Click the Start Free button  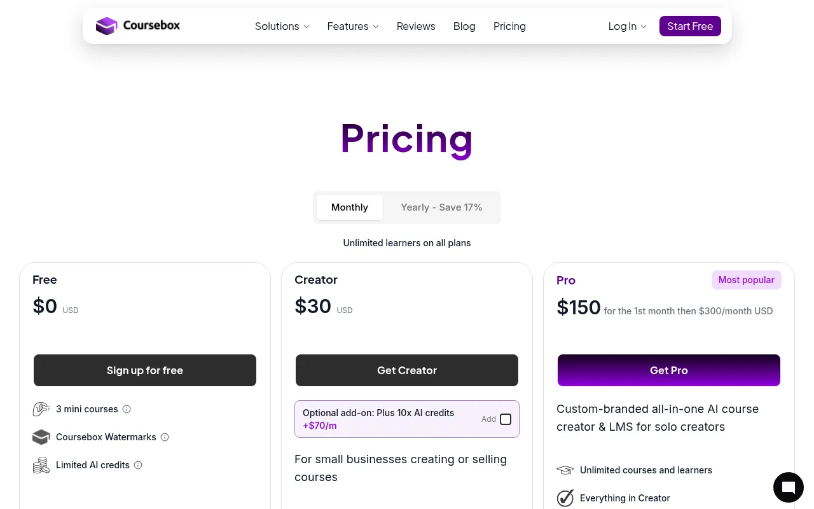tap(690, 26)
